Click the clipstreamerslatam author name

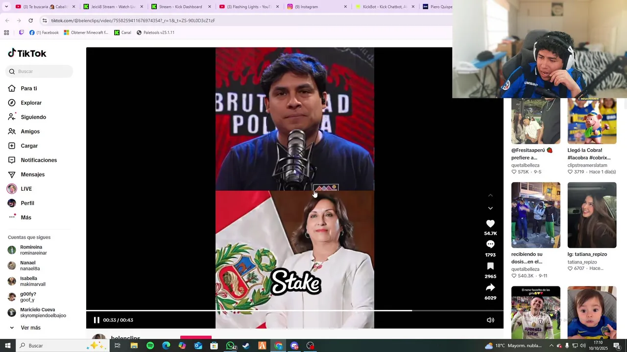tap(587, 165)
